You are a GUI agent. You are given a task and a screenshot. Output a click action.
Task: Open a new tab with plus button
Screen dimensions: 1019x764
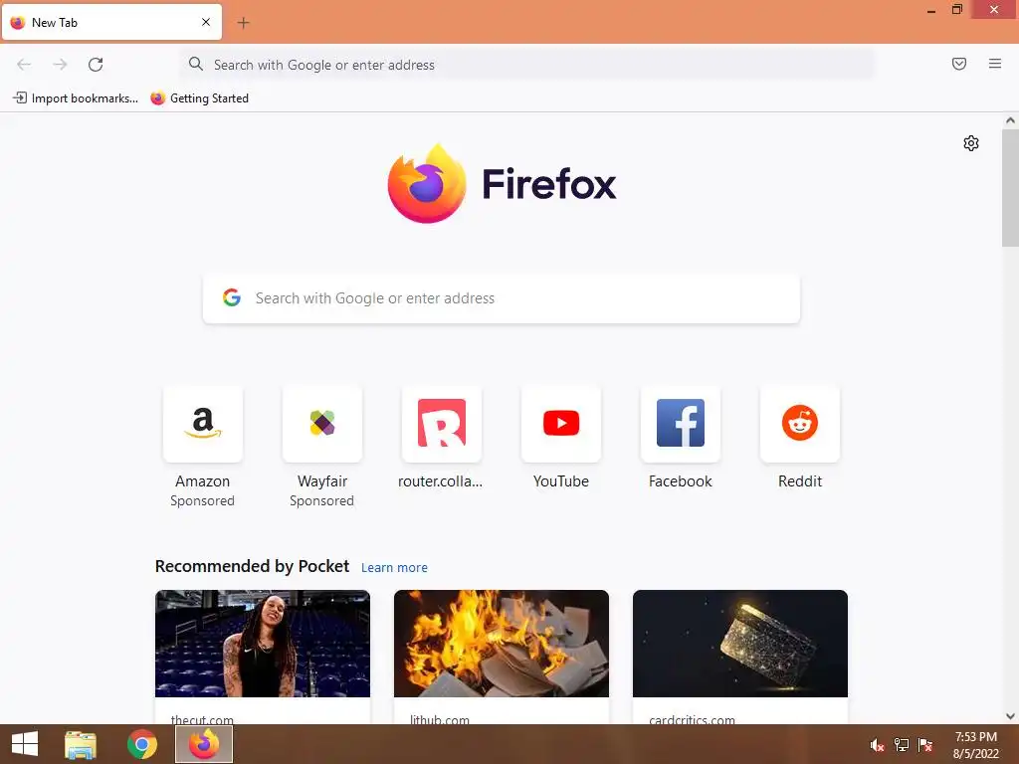(243, 23)
